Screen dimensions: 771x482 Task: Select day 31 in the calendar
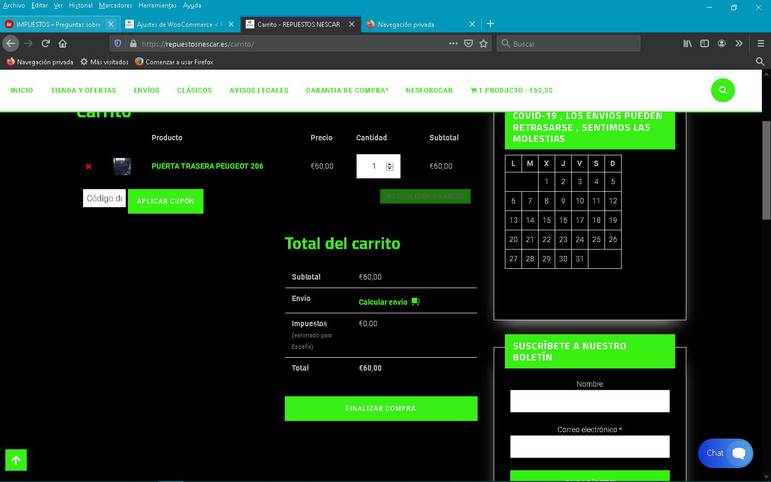point(580,259)
